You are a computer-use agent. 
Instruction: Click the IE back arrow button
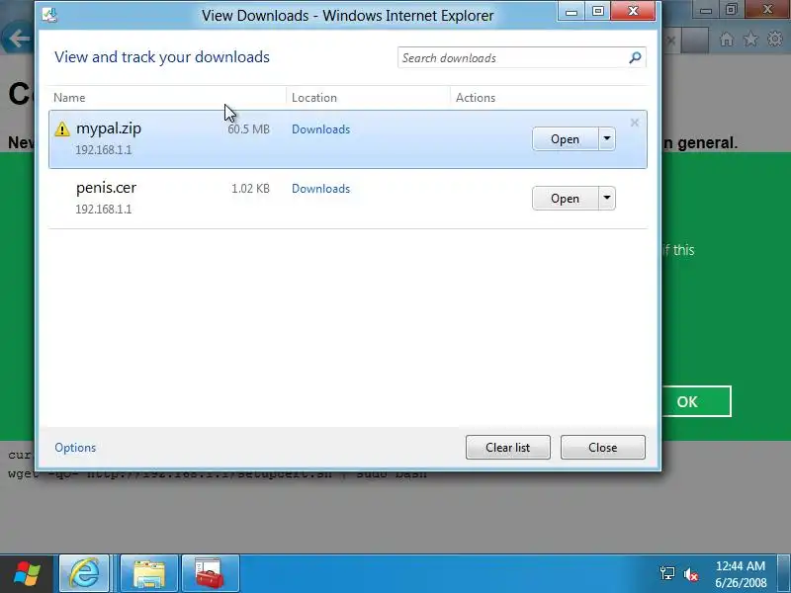(x=18, y=39)
